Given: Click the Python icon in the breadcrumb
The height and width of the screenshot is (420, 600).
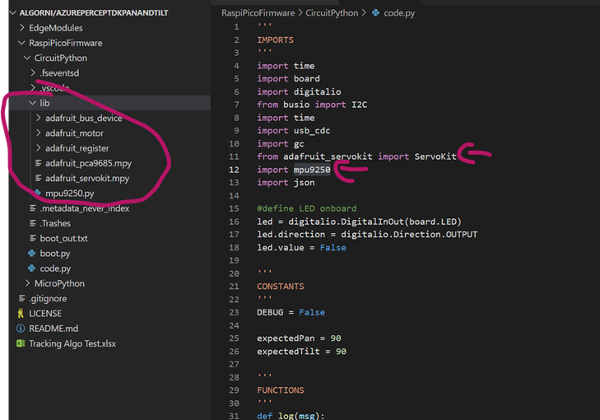Looking at the screenshot, I should click(376, 13).
